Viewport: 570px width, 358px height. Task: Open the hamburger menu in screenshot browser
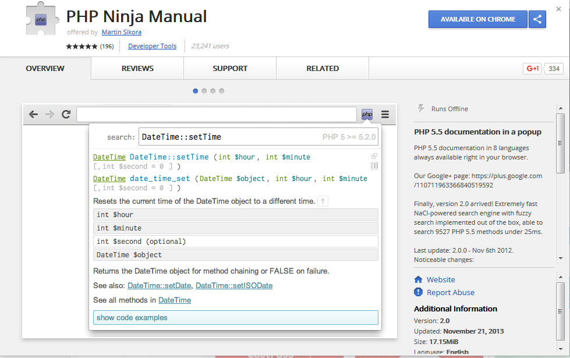coord(385,115)
